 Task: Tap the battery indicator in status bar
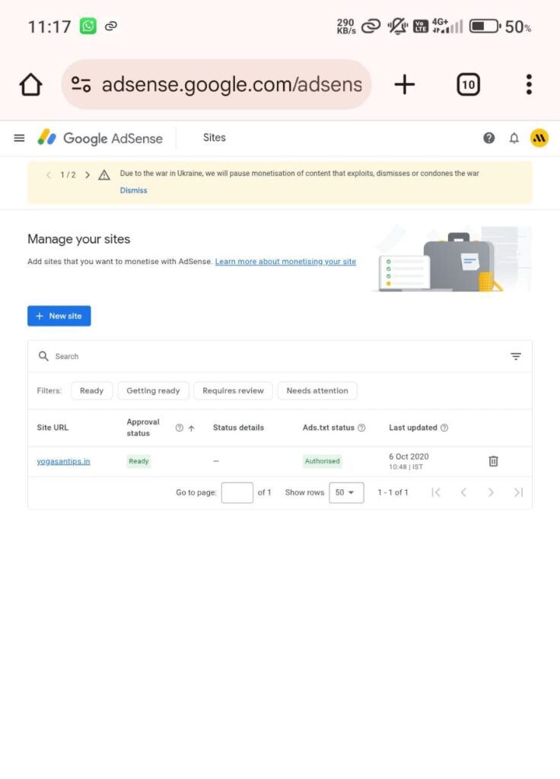pyautogui.click(x=485, y=26)
